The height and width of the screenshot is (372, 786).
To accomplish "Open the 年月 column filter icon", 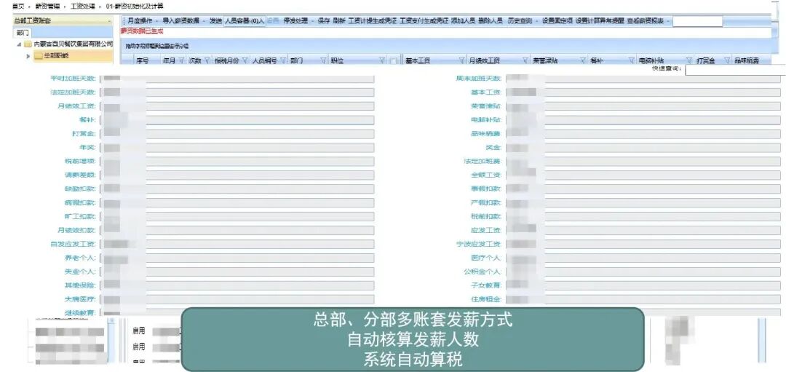I will (x=180, y=60).
